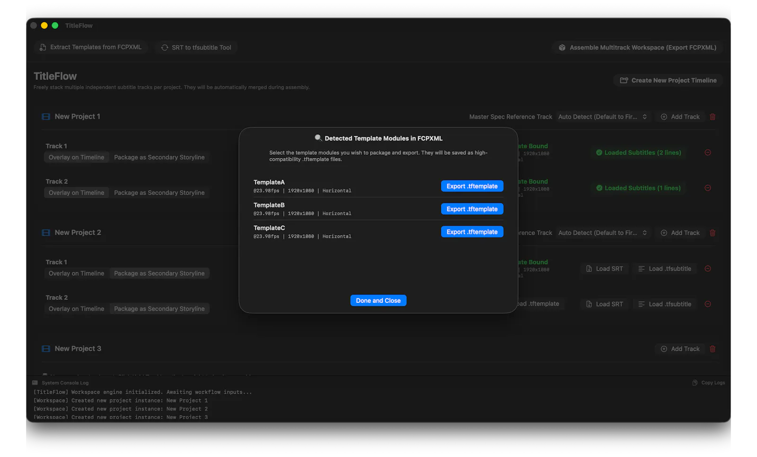
Task: Delete New Project 3 with trash icon
Action: pos(713,349)
